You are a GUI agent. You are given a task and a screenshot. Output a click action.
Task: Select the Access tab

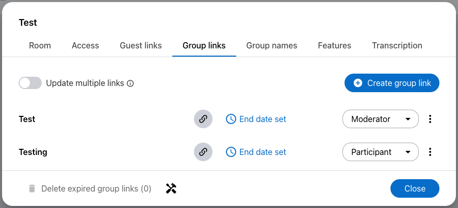(85, 45)
